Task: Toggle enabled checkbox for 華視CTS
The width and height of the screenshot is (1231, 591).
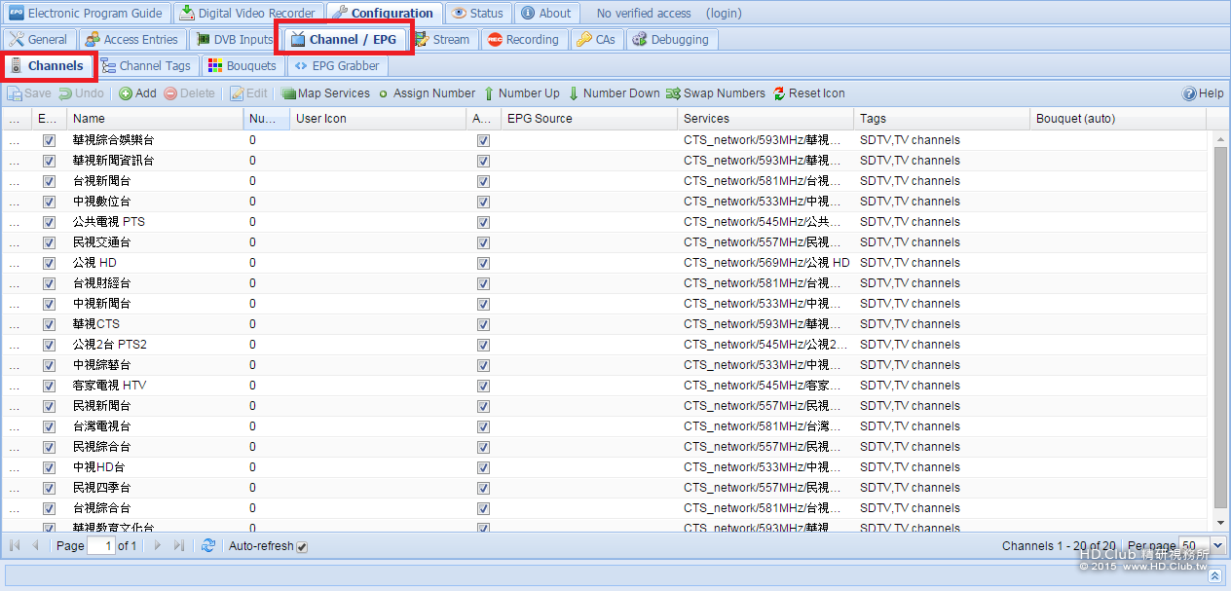Action: point(49,324)
